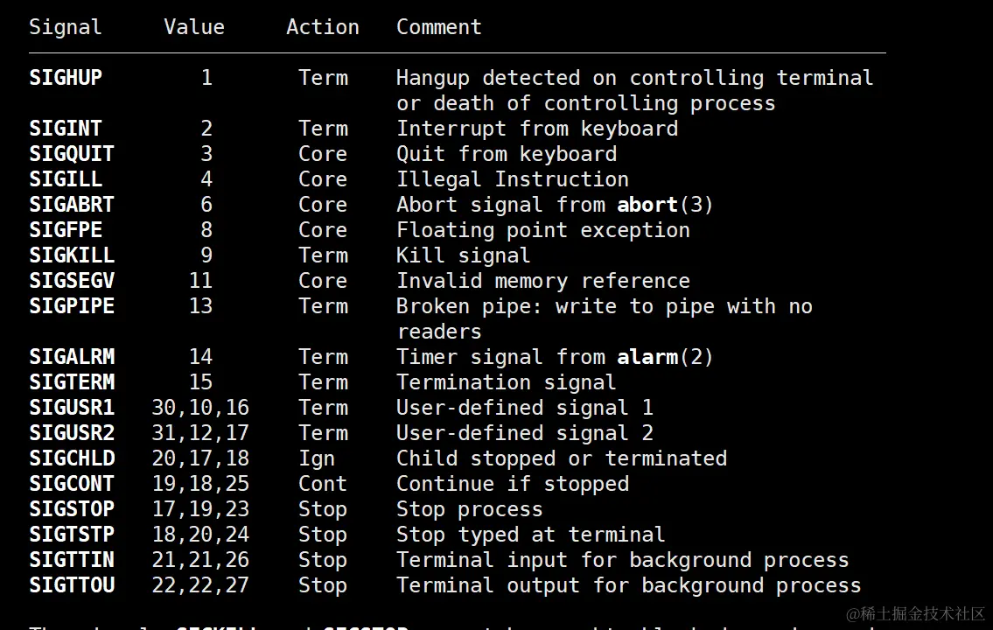Click the SIGINT signal name
Image resolution: width=993 pixels, height=630 pixels.
click(x=66, y=129)
